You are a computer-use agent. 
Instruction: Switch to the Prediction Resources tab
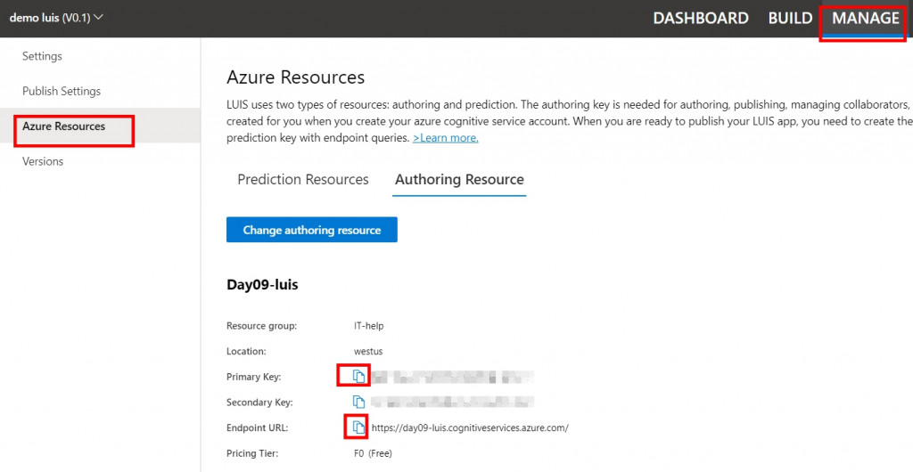pos(303,180)
